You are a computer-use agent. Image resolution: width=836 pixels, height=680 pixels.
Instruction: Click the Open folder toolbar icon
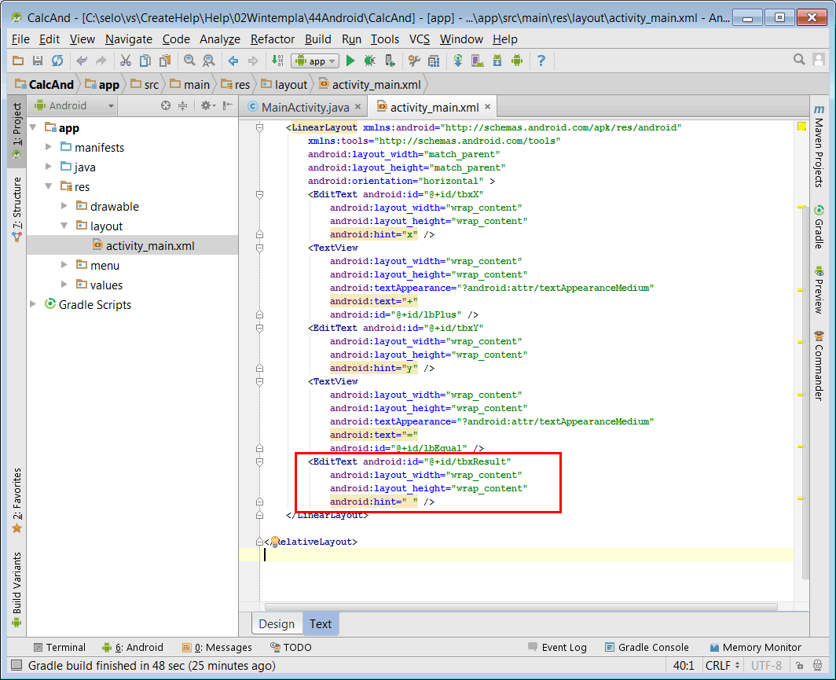(17, 61)
